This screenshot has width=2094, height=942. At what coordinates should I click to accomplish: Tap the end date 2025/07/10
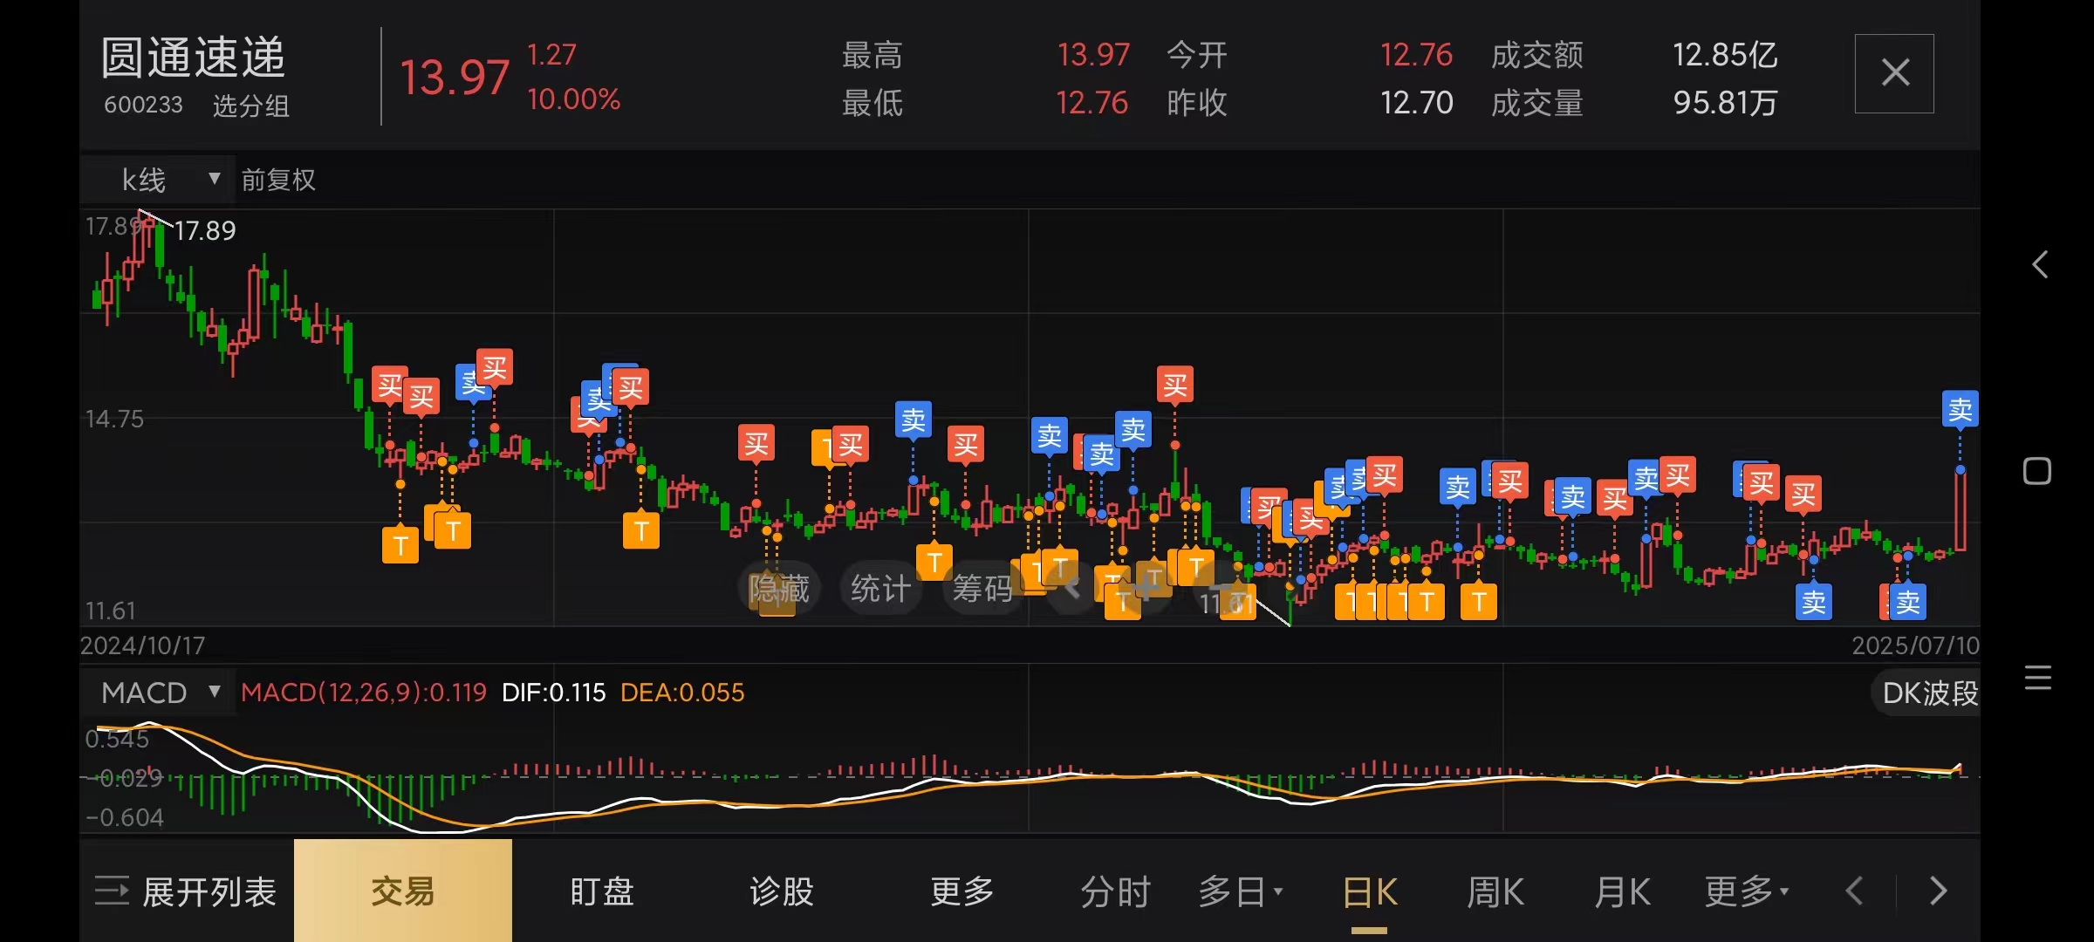[x=1916, y=645]
